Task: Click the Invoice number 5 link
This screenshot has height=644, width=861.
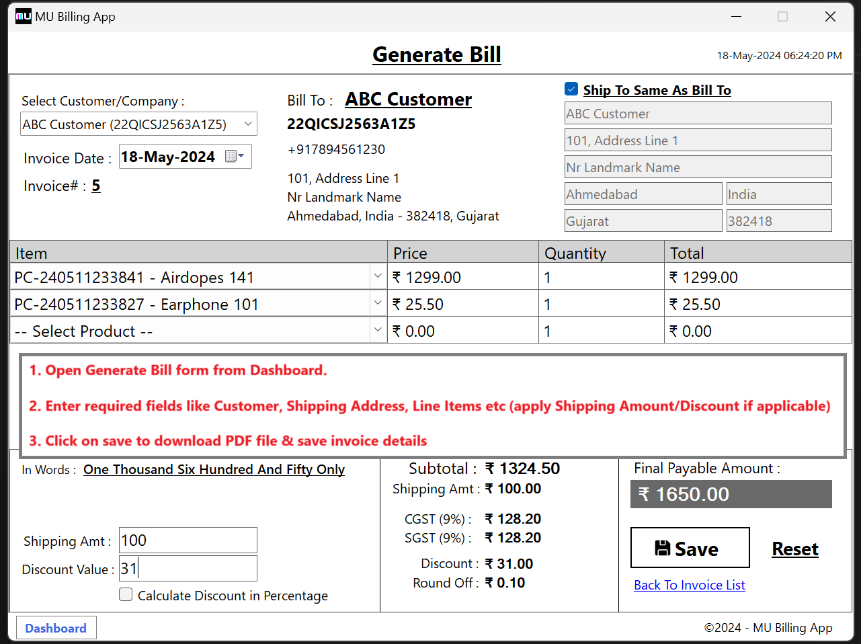Action: click(95, 186)
